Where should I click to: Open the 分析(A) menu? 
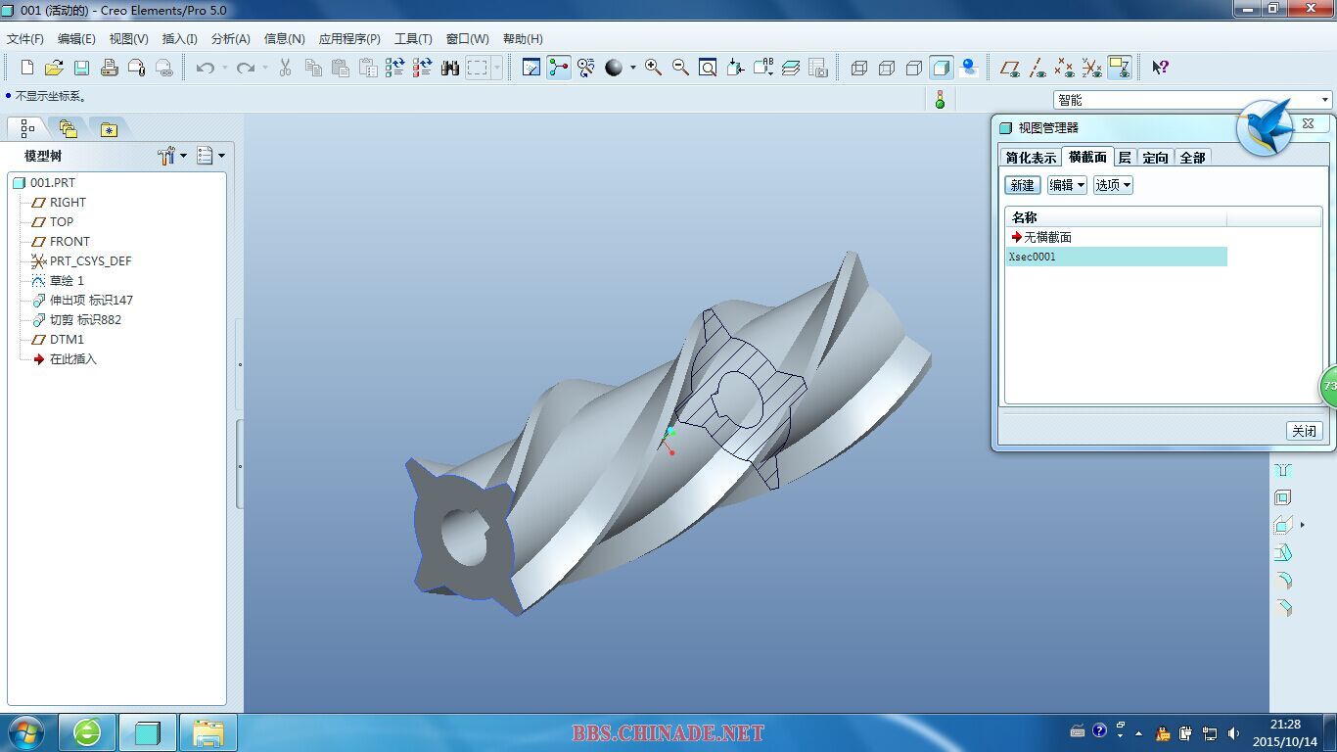[230, 39]
